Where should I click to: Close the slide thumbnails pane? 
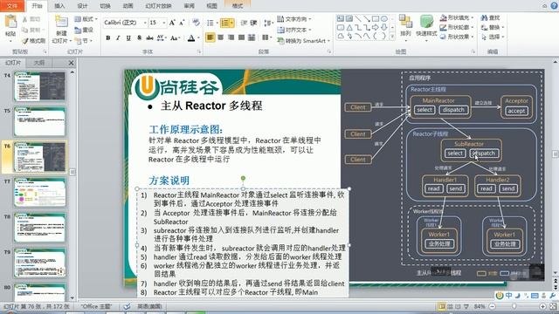71,63
